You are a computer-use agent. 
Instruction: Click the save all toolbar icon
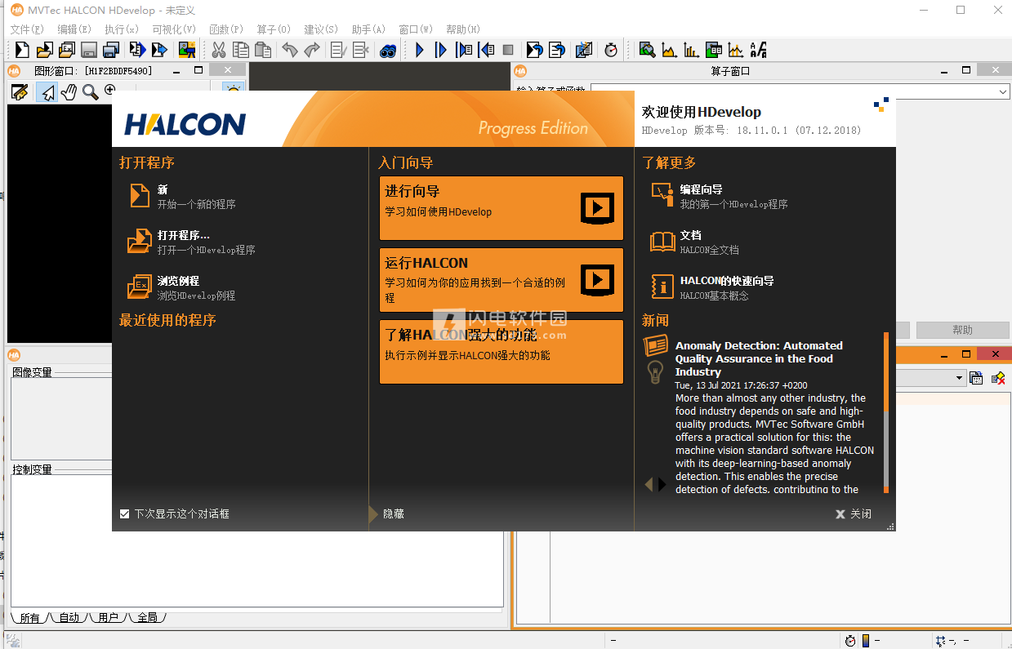click(x=111, y=50)
